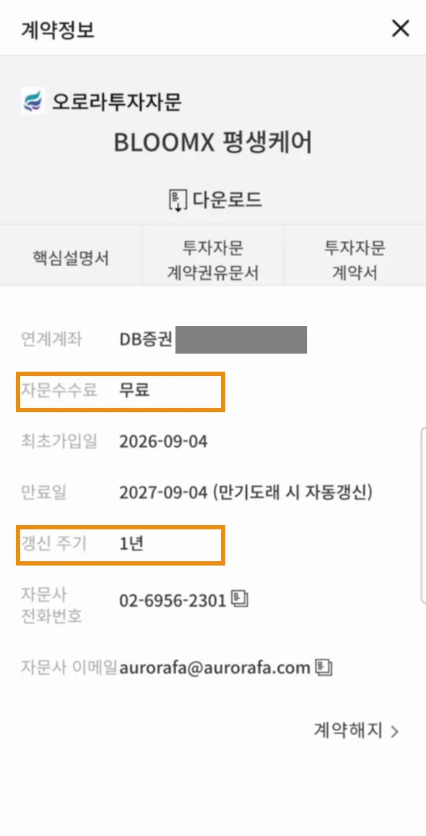Open the 핵심설명서 tab
The image size is (426, 836).
71,259
